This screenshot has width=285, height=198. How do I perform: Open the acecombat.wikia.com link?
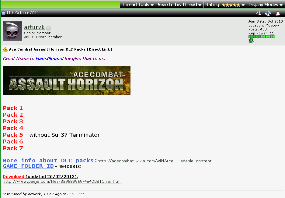coord(155,161)
